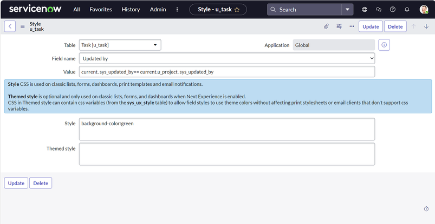Click the Update button in header

pos(371,26)
